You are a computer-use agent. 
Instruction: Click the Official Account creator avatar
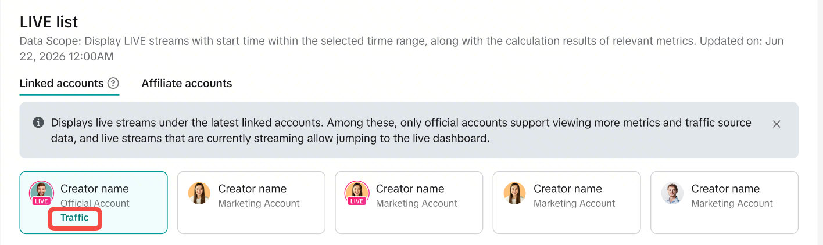coord(41,192)
